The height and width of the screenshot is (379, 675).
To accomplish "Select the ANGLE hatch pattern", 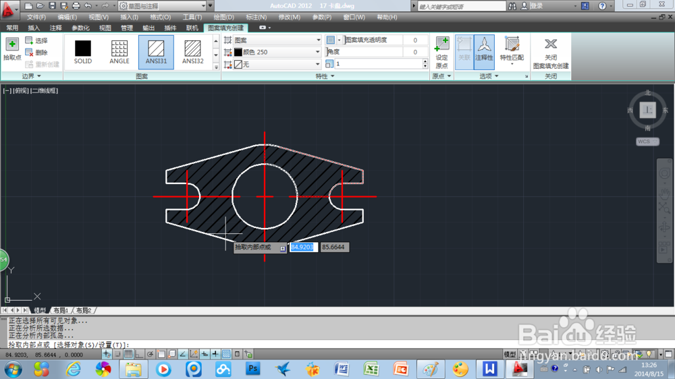I will click(119, 52).
